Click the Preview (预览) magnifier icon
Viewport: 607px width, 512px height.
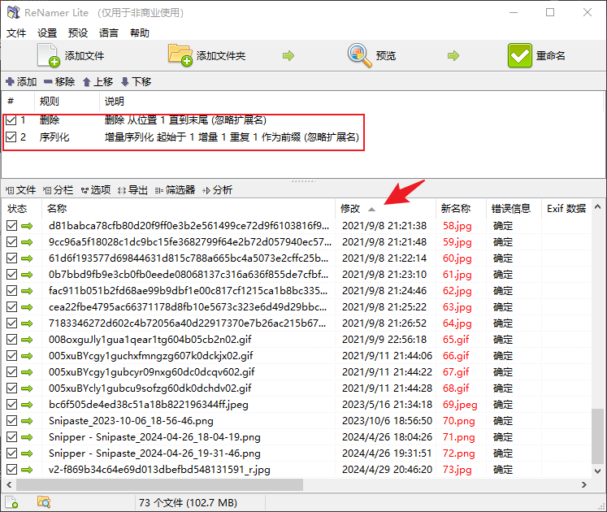click(360, 55)
